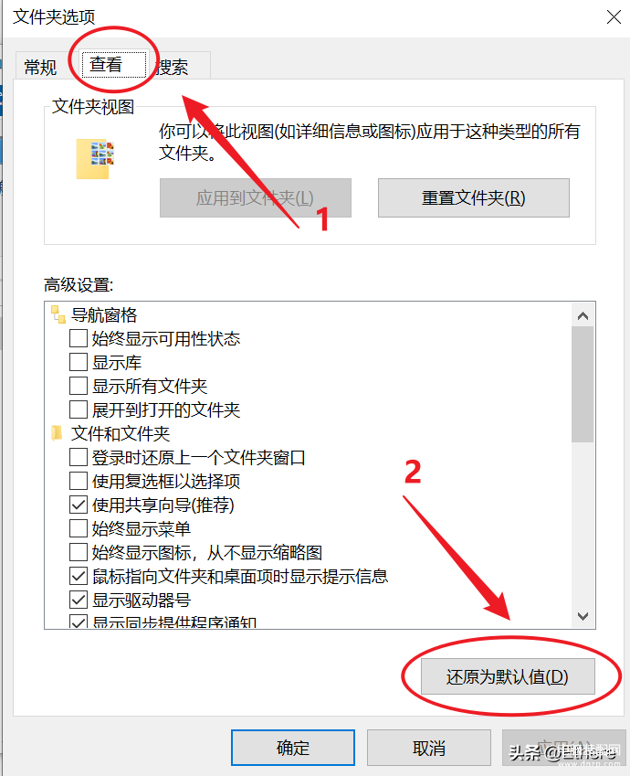Click 还原为默认值(D) button

pos(508,676)
